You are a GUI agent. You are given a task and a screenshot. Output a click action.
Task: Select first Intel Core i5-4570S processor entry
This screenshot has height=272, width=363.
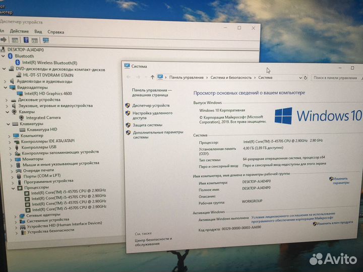[69, 191]
